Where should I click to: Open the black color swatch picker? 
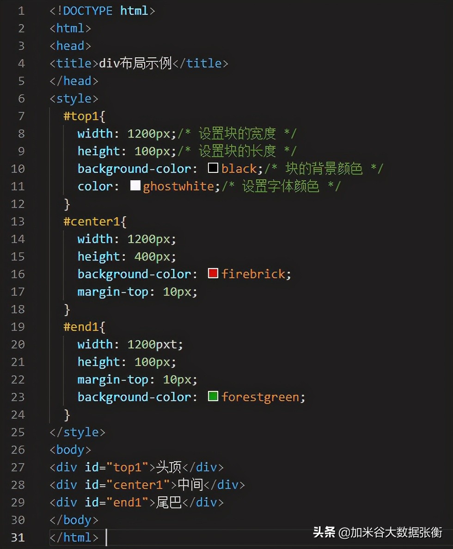pos(213,168)
